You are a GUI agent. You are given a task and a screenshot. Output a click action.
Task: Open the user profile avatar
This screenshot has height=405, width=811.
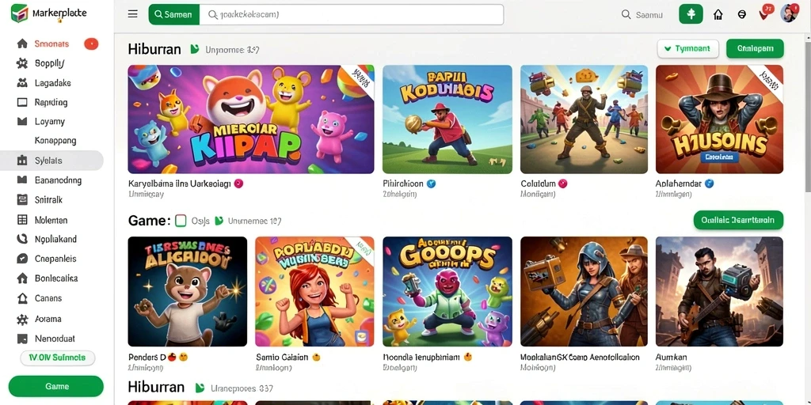click(790, 13)
